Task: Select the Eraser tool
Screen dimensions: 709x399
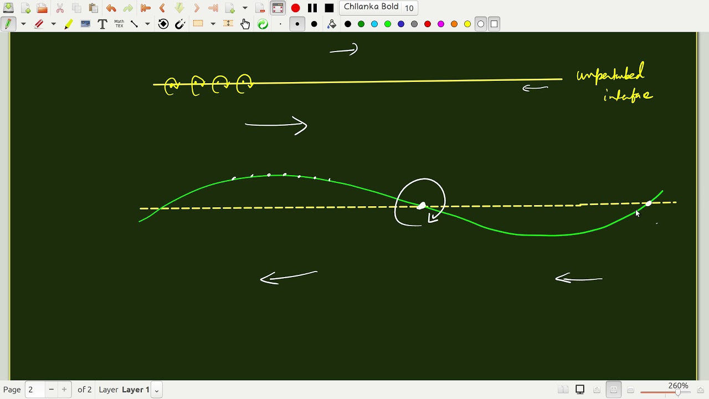Action: 39,24
